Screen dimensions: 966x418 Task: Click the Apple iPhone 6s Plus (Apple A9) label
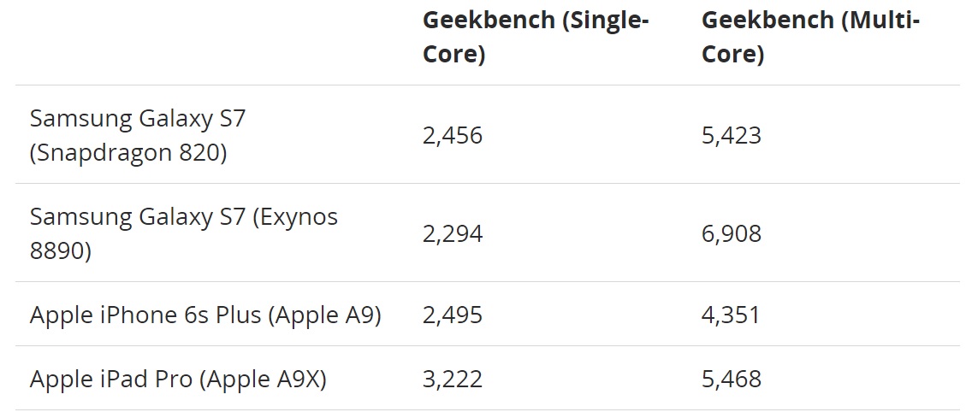pyautogui.click(x=205, y=315)
